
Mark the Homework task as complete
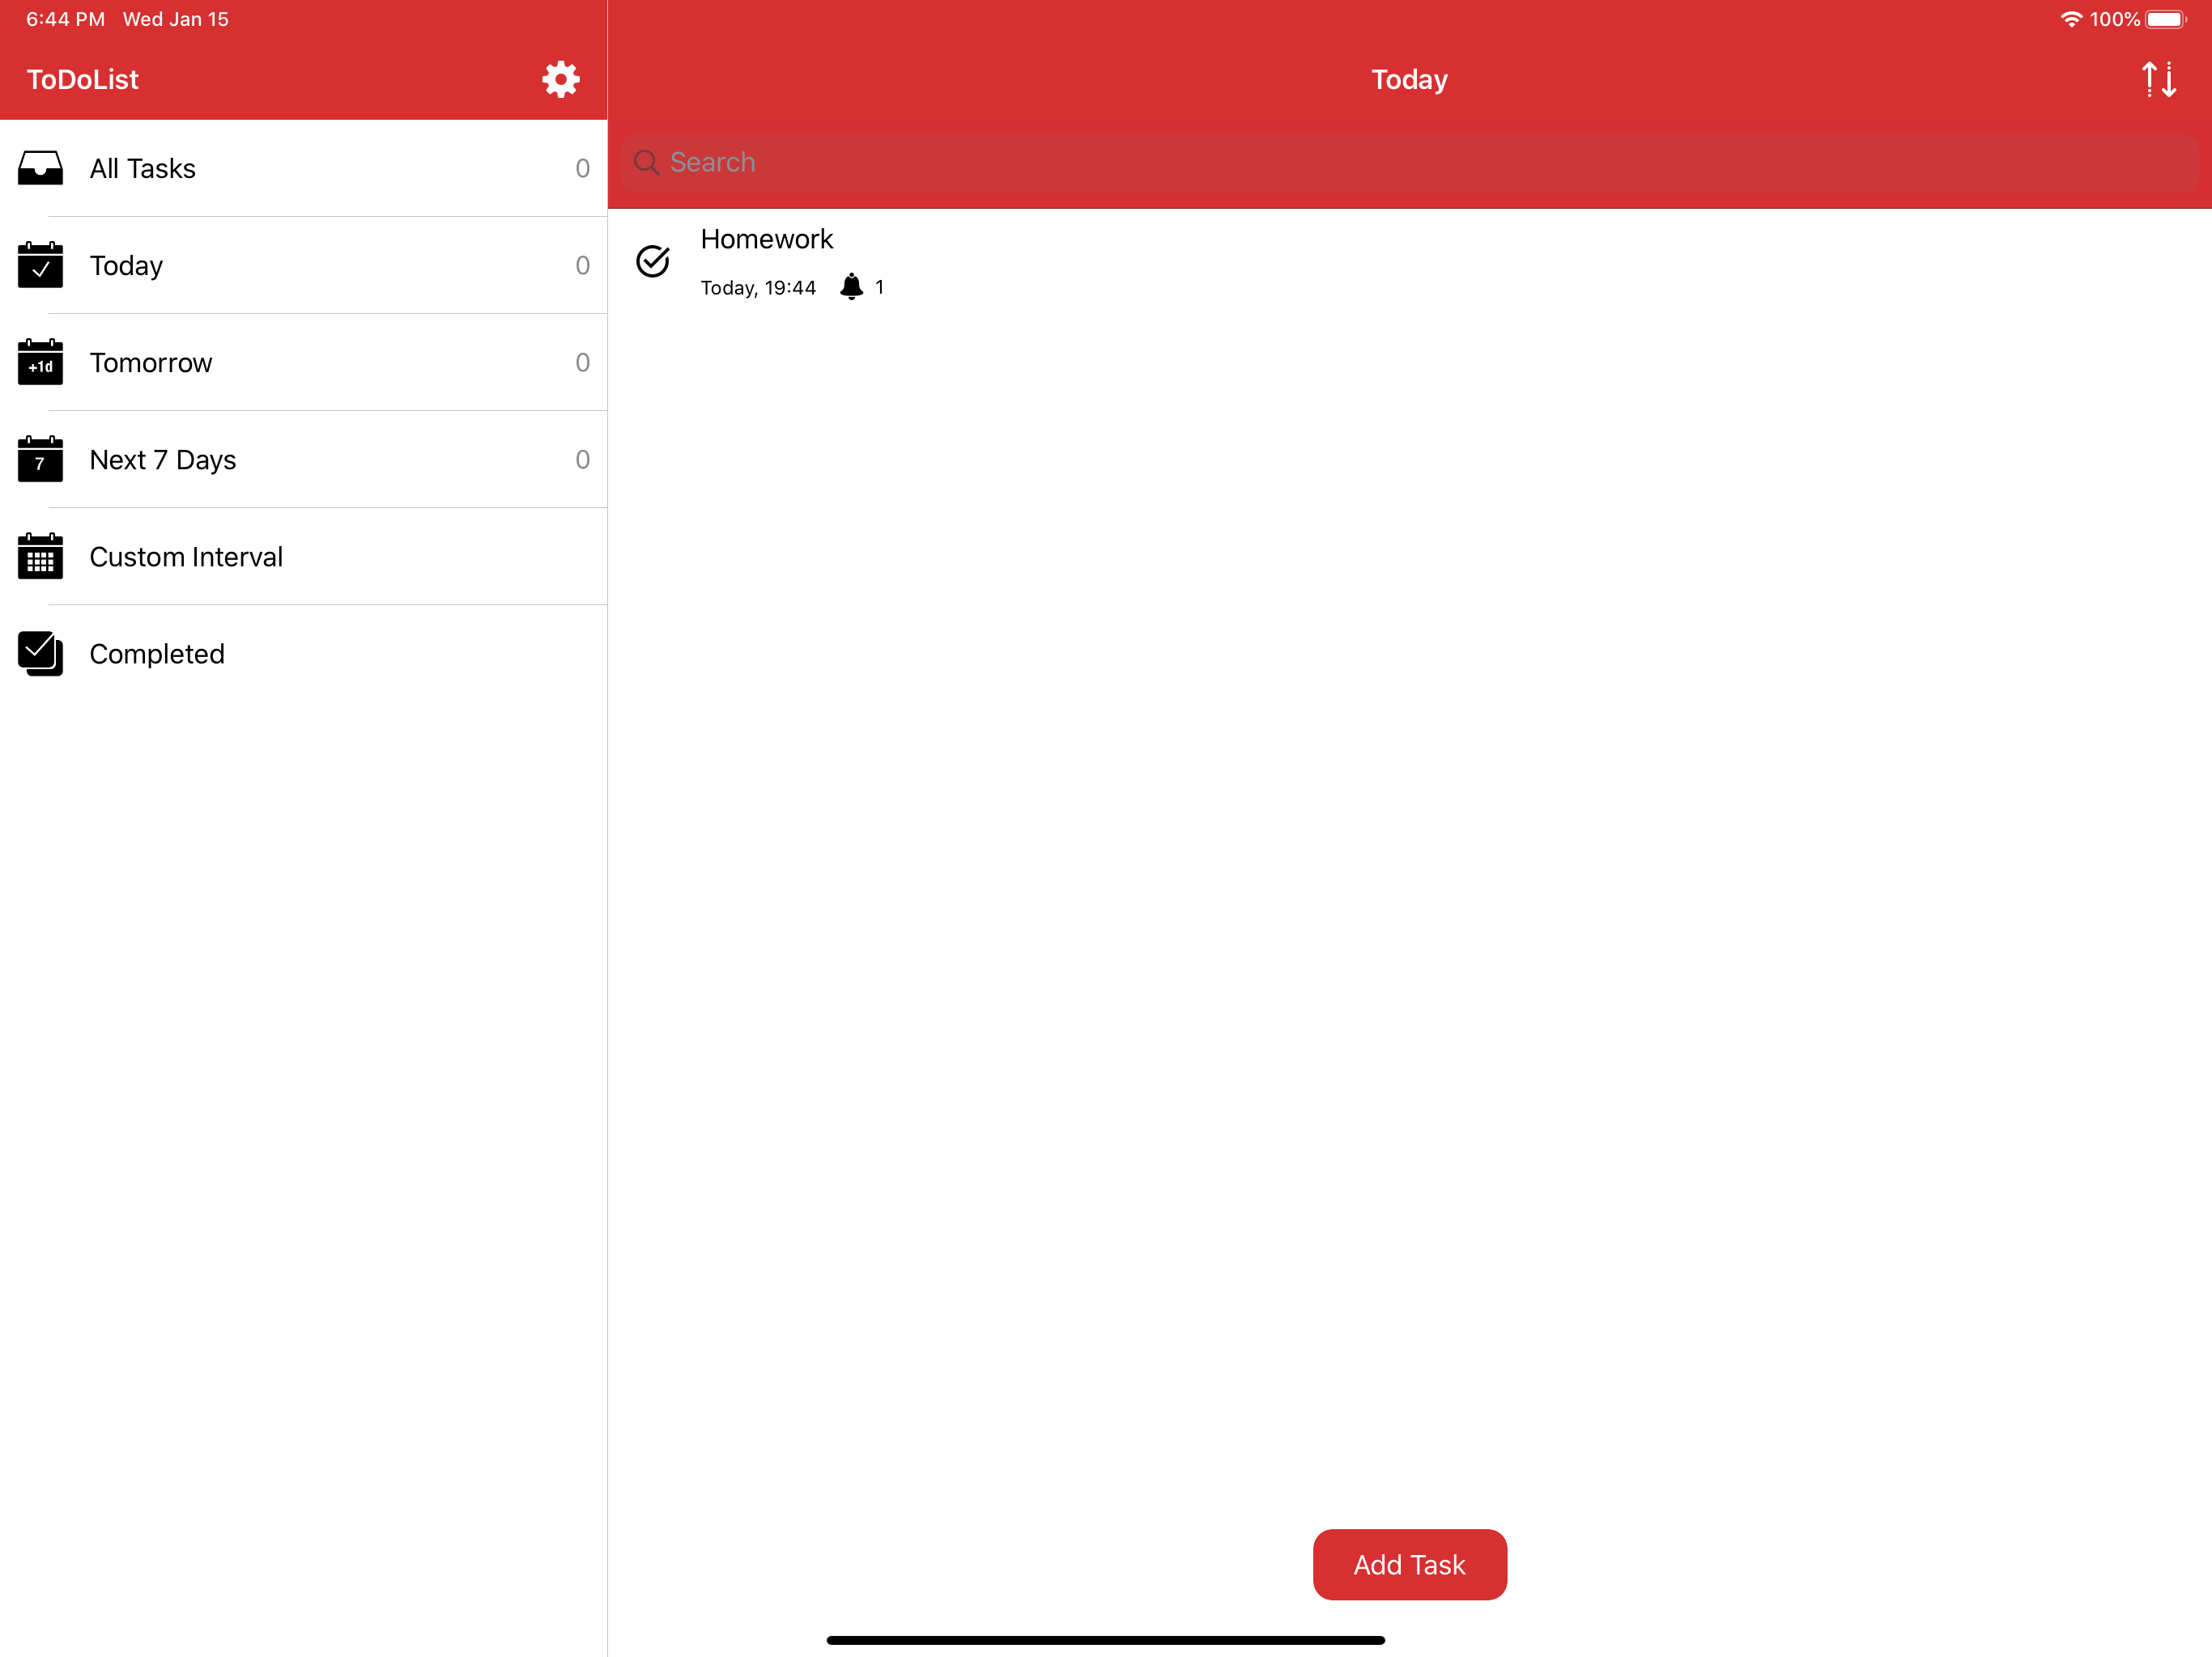pyautogui.click(x=653, y=261)
